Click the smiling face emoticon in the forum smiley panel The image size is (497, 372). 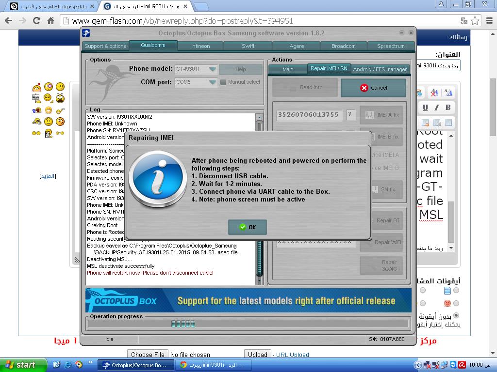[x=60, y=87]
